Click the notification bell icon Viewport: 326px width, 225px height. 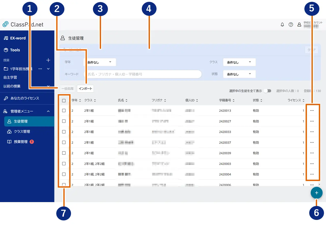point(282,25)
